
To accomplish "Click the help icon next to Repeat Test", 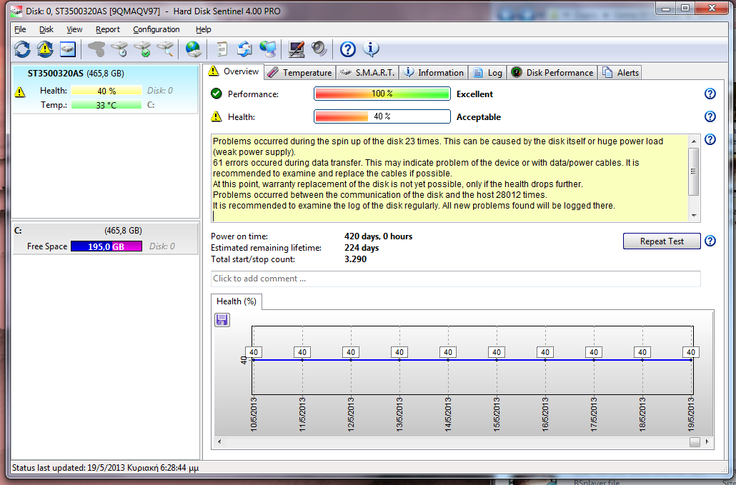I will pyautogui.click(x=710, y=241).
